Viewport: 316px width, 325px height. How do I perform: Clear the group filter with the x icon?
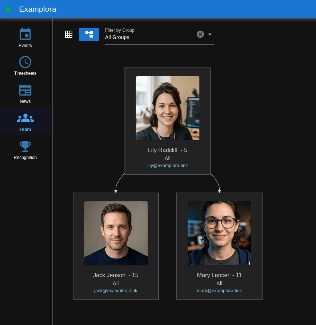(x=200, y=34)
